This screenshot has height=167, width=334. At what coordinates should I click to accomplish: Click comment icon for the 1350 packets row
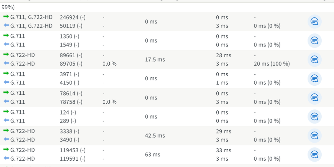(314, 40)
